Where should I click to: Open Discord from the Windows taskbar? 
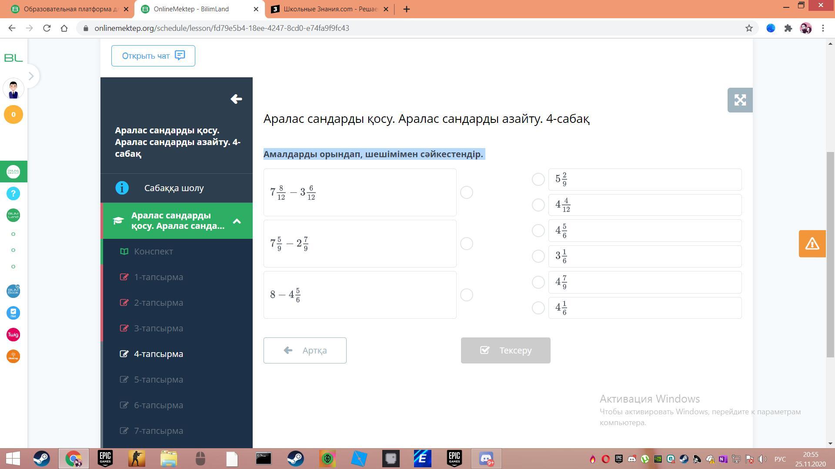point(486,459)
